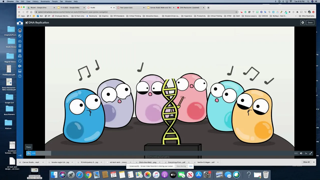Show hidden bookmarks with overflow chevron
Image resolution: width=320 pixels, height=180 pixels.
pyautogui.click(x=296, y=16)
